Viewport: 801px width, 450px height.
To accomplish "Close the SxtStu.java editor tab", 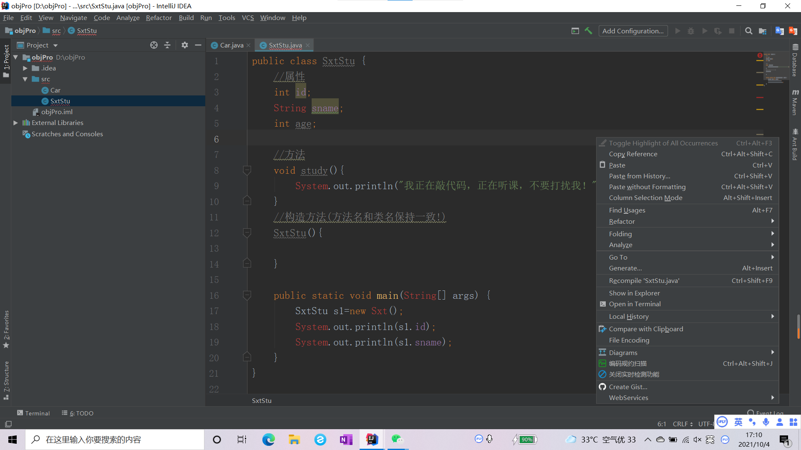I will click(x=307, y=45).
